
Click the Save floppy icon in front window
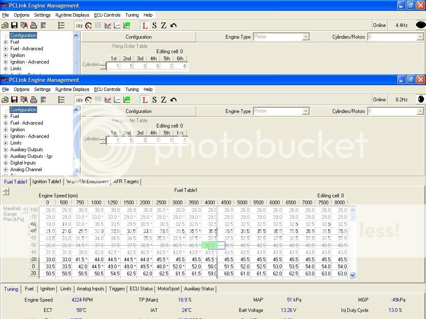click(15, 100)
